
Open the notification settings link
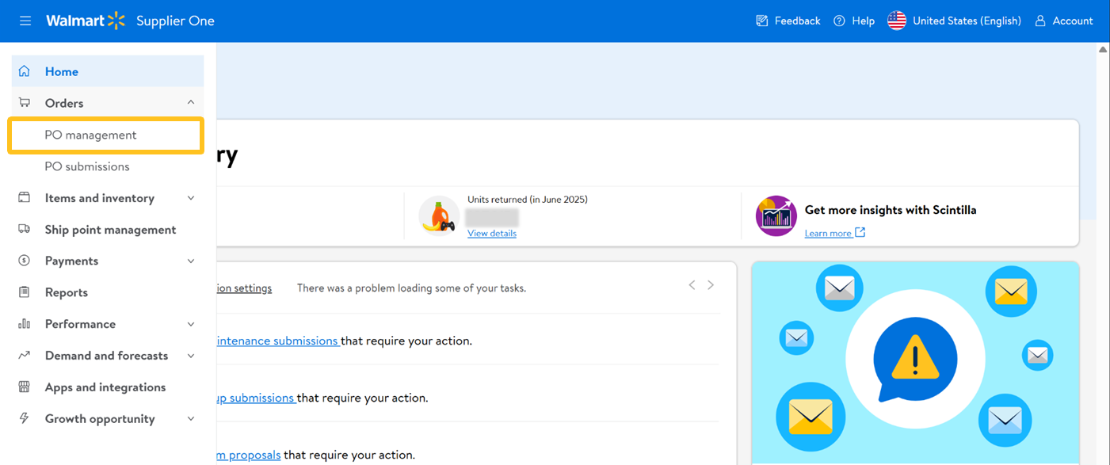pyautogui.click(x=244, y=288)
